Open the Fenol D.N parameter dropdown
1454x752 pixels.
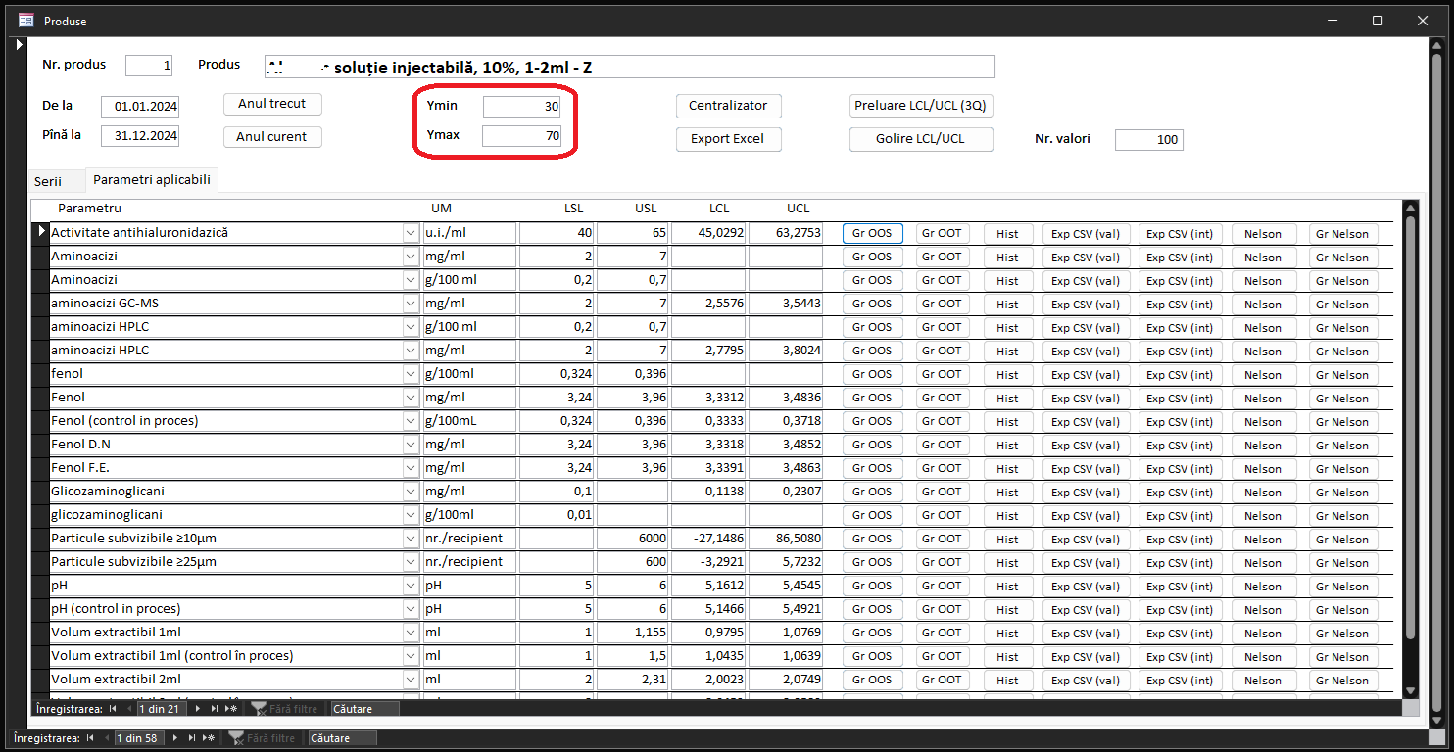click(x=410, y=445)
